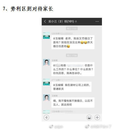Tap parent avatar next to 建材公司 reply

[46, 82]
